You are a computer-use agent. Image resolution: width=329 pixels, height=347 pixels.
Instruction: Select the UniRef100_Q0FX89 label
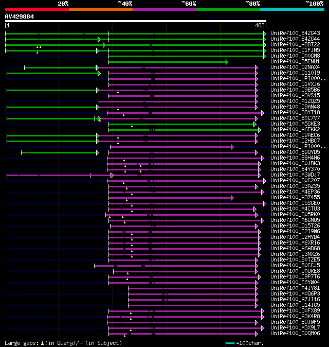coord(295,311)
